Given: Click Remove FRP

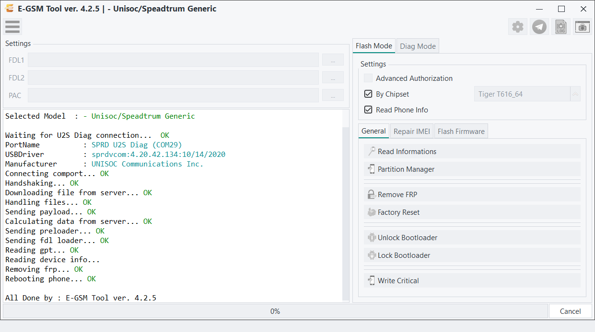Looking at the screenshot, I should coord(472,195).
